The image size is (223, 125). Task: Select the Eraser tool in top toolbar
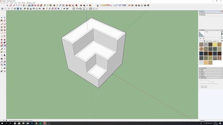coord(11,6)
